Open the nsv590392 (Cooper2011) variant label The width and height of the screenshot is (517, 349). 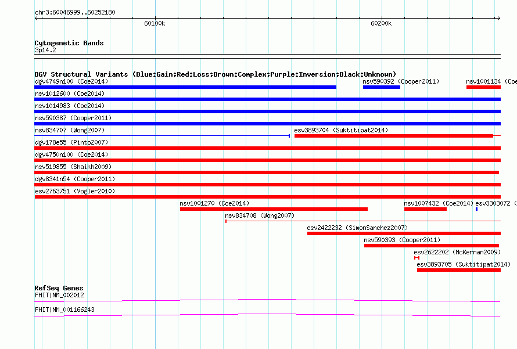pos(401,81)
